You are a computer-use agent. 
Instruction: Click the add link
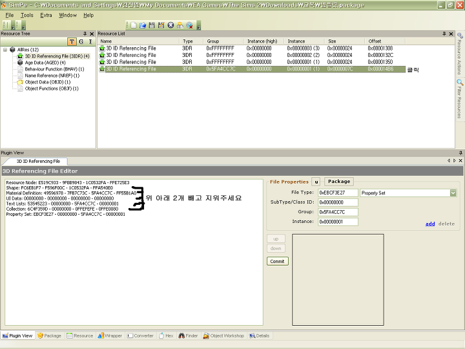click(429, 224)
